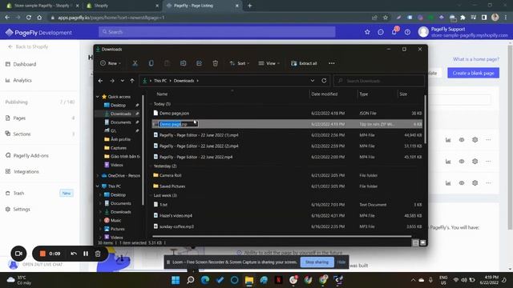
Task: Open PageFly help question mark icon
Action: coord(407,32)
